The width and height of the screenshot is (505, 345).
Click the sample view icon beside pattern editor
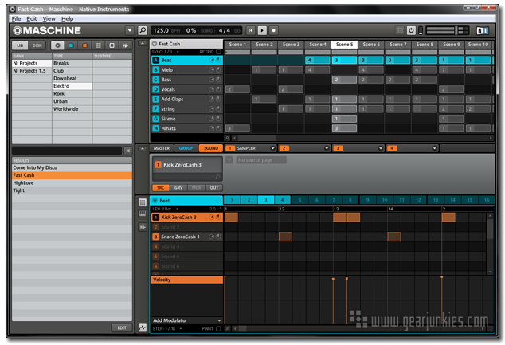point(143,227)
